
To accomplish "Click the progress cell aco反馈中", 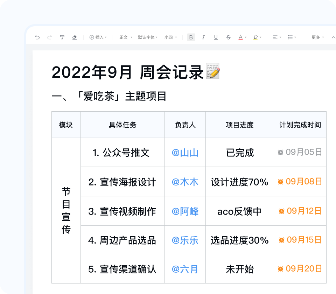I will pyautogui.click(x=239, y=211).
